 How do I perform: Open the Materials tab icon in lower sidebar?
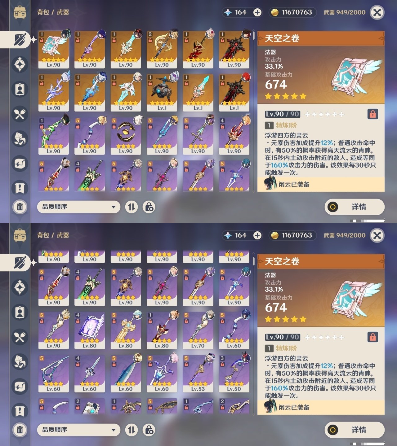coord(20,362)
